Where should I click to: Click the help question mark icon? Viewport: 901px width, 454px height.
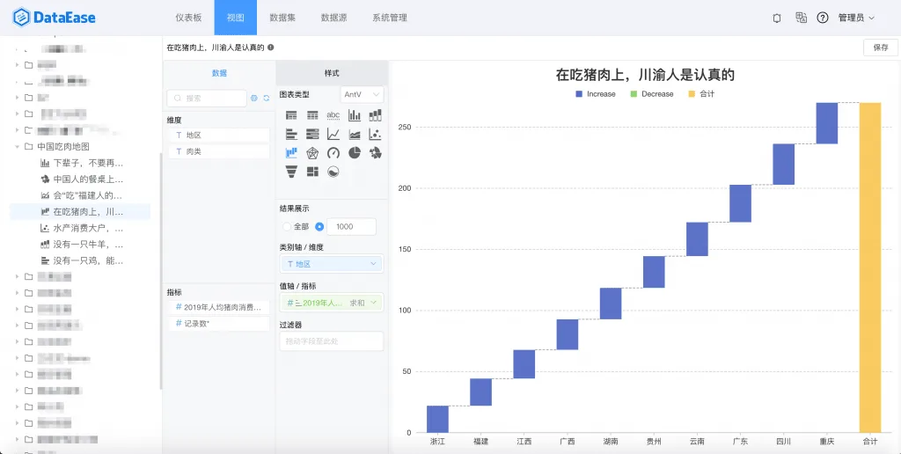(823, 18)
